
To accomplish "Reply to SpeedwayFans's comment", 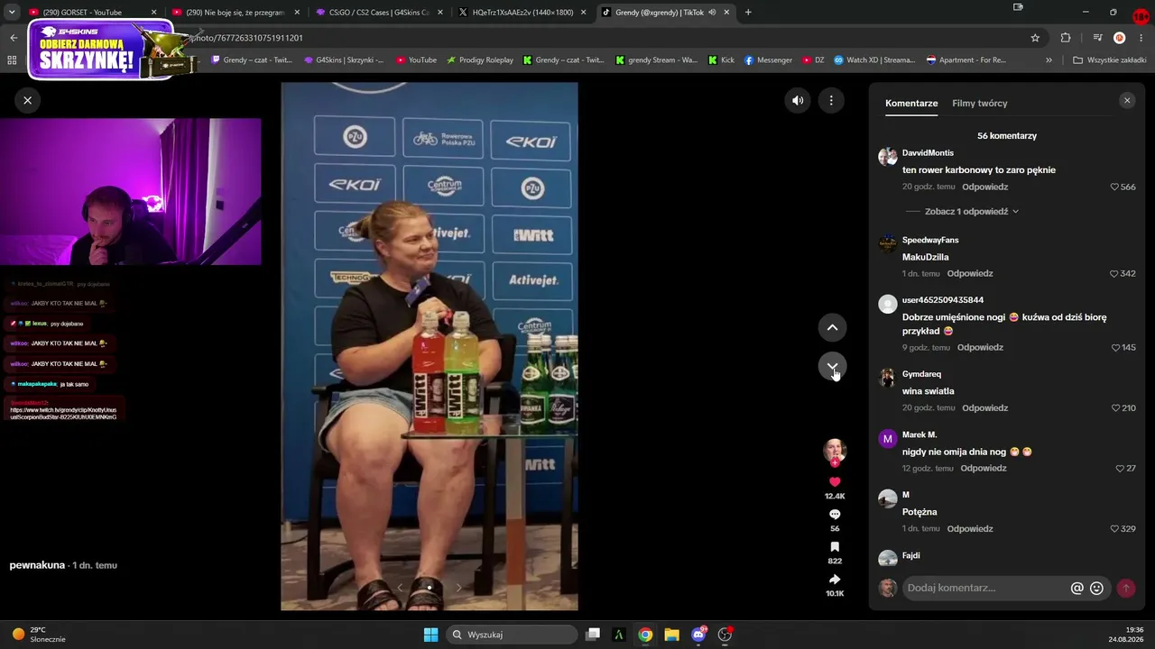I will tap(970, 274).
